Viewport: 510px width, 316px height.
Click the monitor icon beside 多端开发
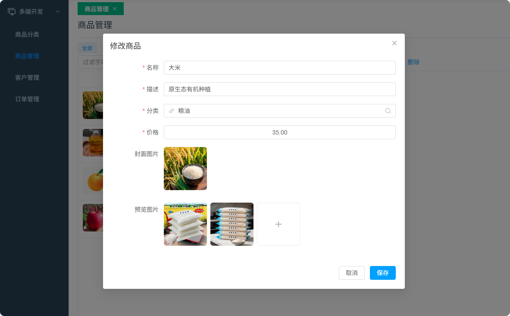(x=12, y=12)
